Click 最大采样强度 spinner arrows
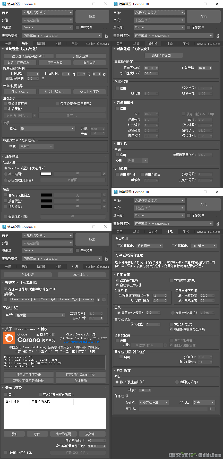 (x=213, y=296)
